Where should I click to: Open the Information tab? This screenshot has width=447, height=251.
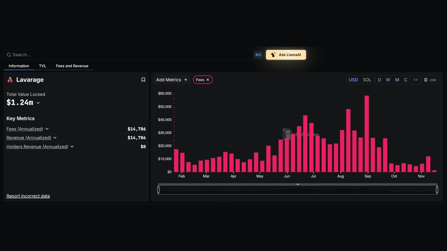click(19, 66)
